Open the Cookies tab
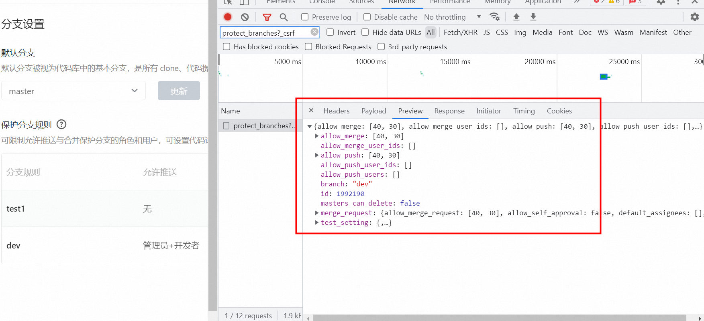The width and height of the screenshot is (704, 321). (x=559, y=111)
